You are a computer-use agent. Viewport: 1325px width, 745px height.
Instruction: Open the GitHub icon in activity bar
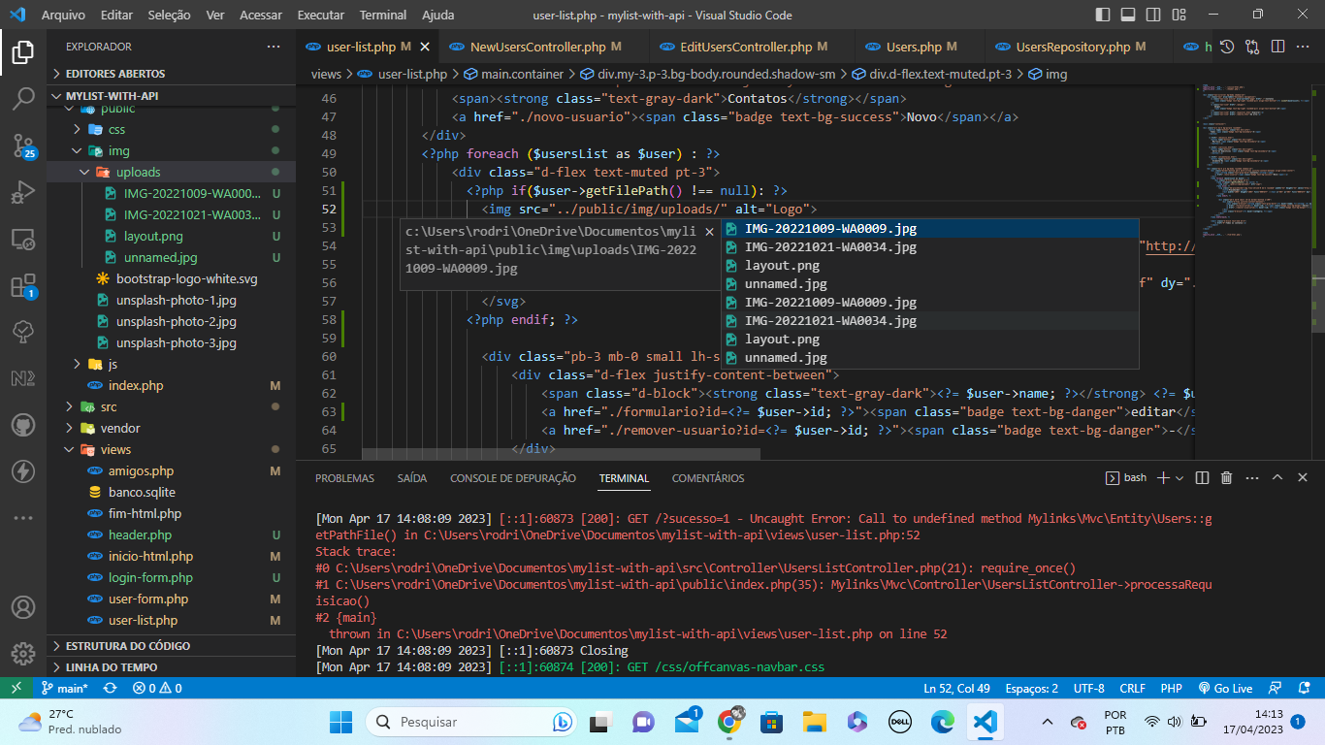tap(23, 425)
